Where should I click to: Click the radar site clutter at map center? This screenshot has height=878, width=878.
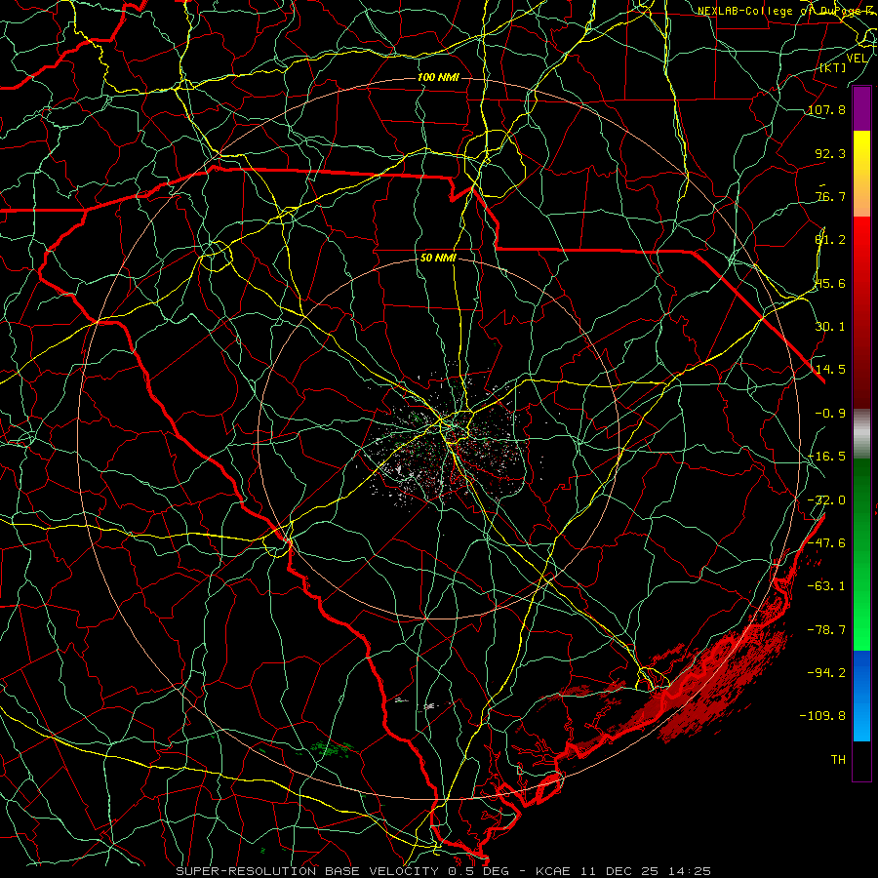pos(448,442)
